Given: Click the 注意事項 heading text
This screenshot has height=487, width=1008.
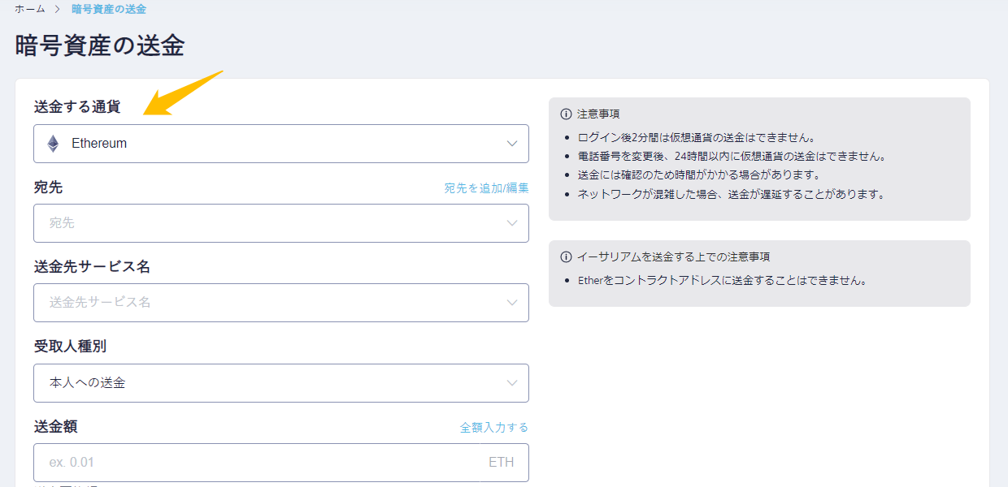Looking at the screenshot, I should [x=598, y=114].
